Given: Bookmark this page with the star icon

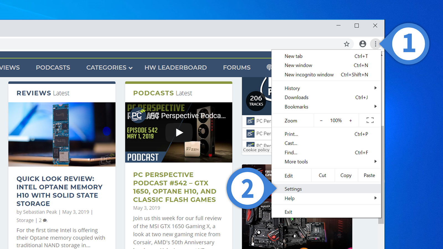Looking at the screenshot, I should click(x=346, y=44).
